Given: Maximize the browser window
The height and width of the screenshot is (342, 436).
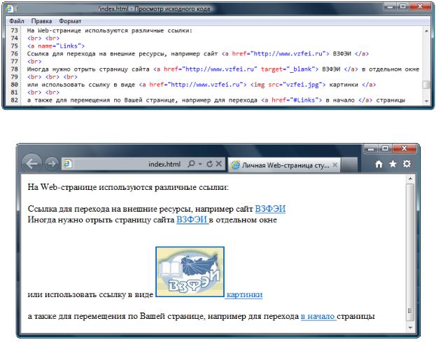Looking at the screenshot, I should click(385, 149).
